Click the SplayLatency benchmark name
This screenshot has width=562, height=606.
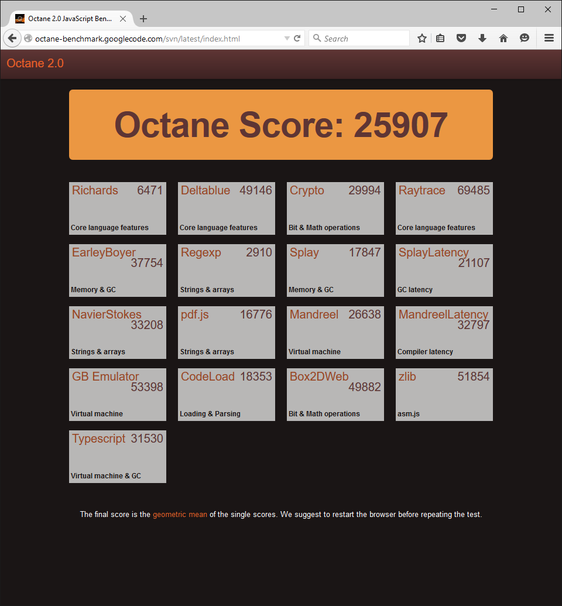pyautogui.click(x=434, y=253)
